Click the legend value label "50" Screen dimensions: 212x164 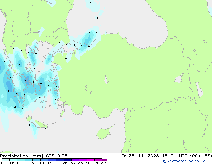103,163
